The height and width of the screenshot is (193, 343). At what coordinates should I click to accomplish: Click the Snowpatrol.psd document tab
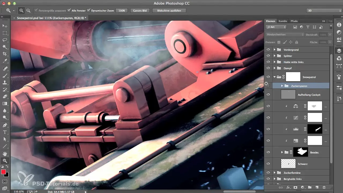coord(51,18)
